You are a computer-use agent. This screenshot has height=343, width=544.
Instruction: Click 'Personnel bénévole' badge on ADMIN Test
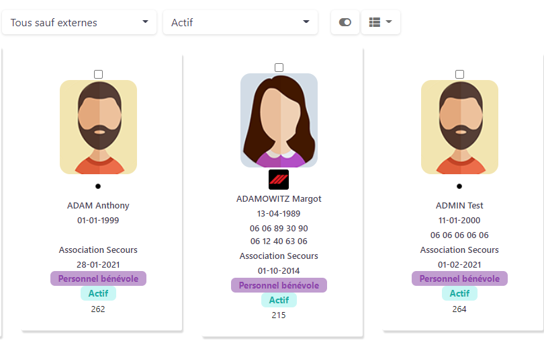pyautogui.click(x=459, y=278)
